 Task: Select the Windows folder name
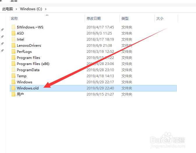(25, 82)
